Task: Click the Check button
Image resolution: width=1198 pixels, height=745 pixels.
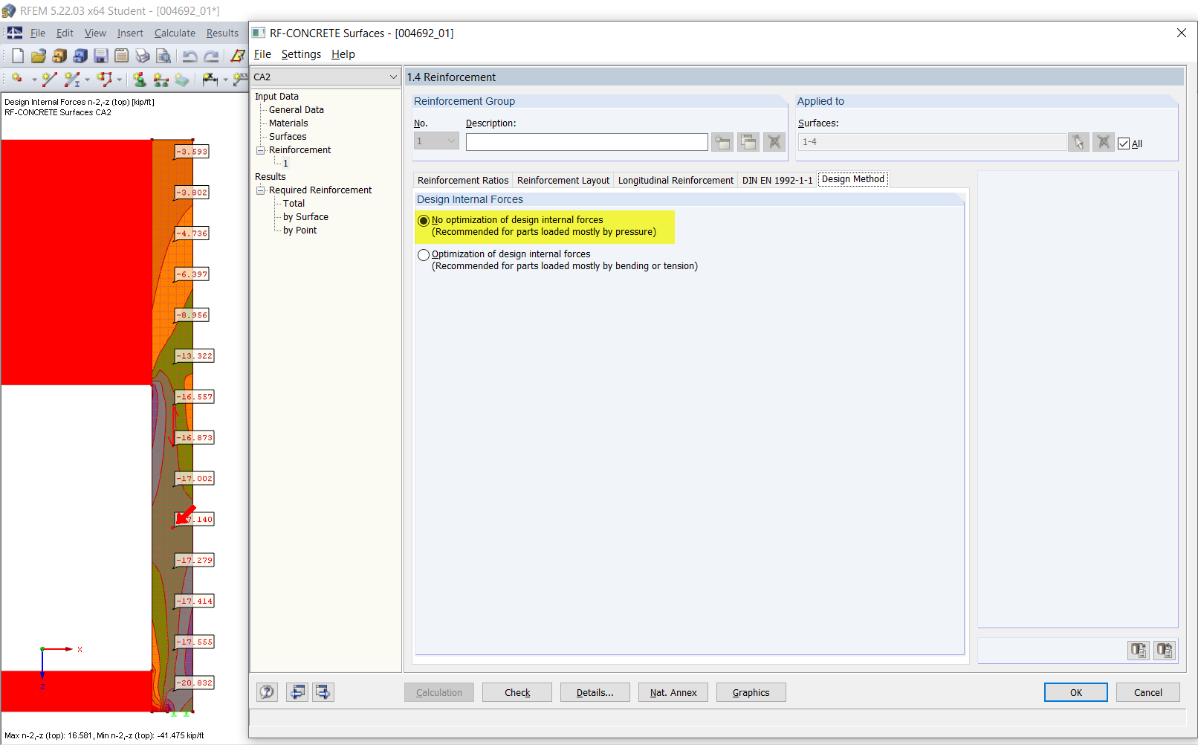Action: coord(517,692)
